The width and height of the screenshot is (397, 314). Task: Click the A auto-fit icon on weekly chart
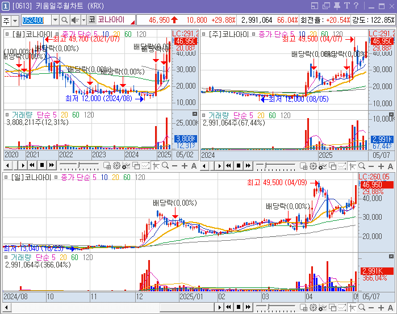[390, 166]
